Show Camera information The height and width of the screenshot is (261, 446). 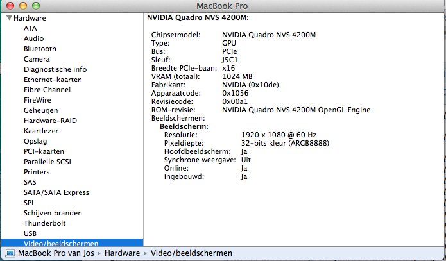36,59
